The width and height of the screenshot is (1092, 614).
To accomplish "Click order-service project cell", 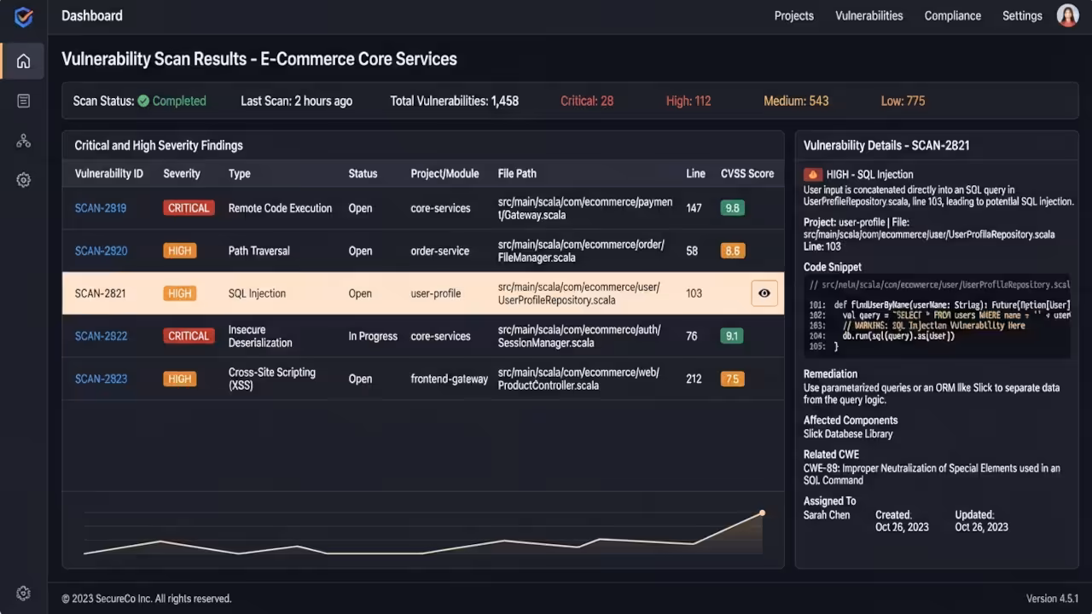I will coord(440,251).
